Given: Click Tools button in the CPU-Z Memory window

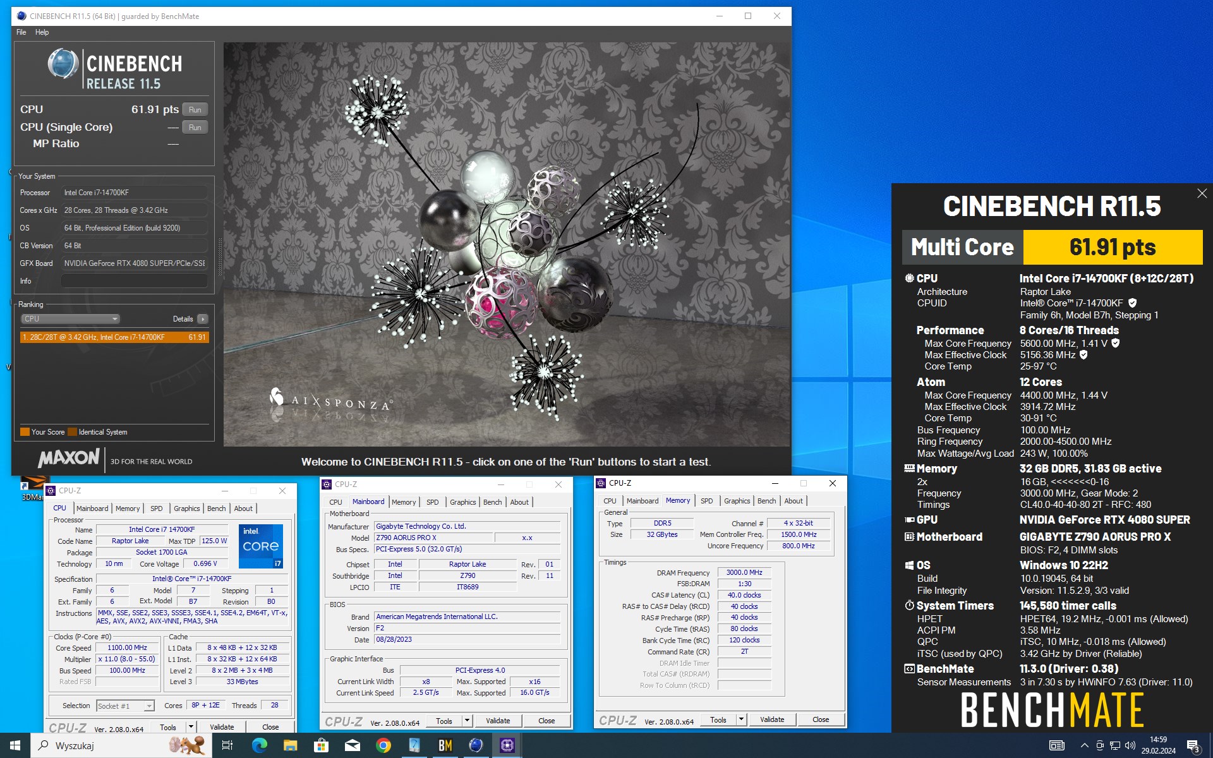Looking at the screenshot, I should pos(718,719).
